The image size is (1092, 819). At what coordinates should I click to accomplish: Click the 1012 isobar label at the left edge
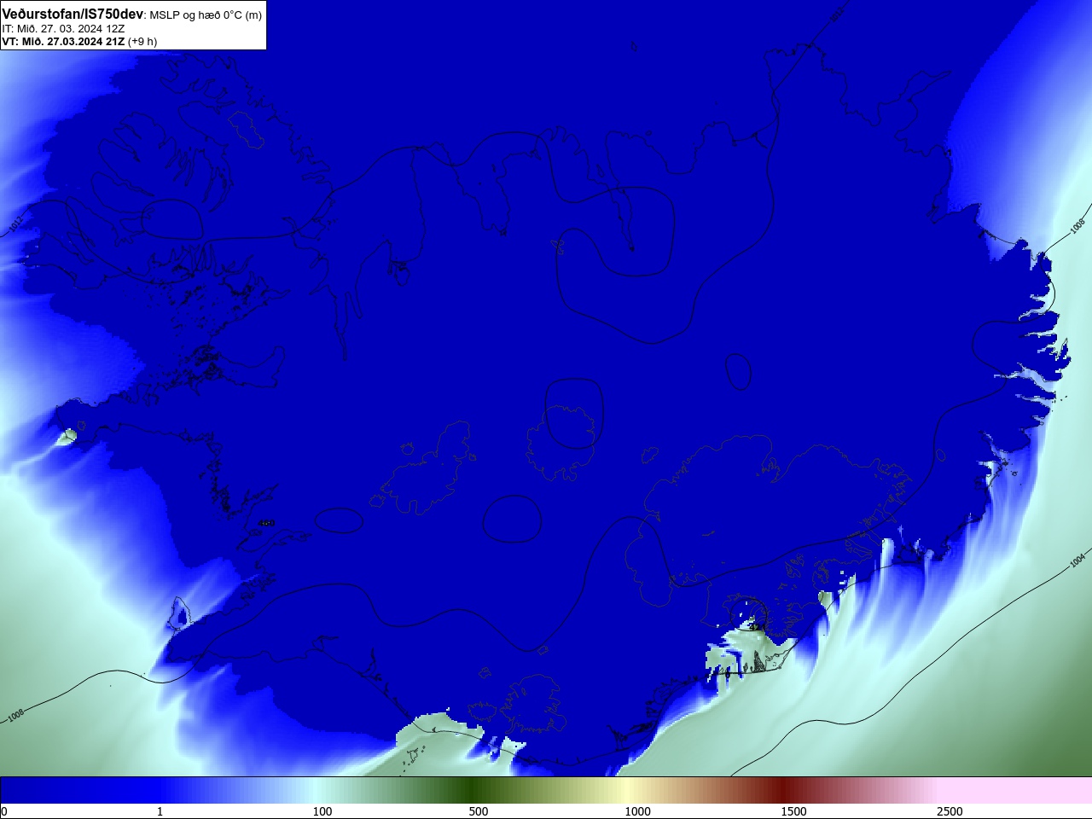pyautogui.click(x=15, y=224)
